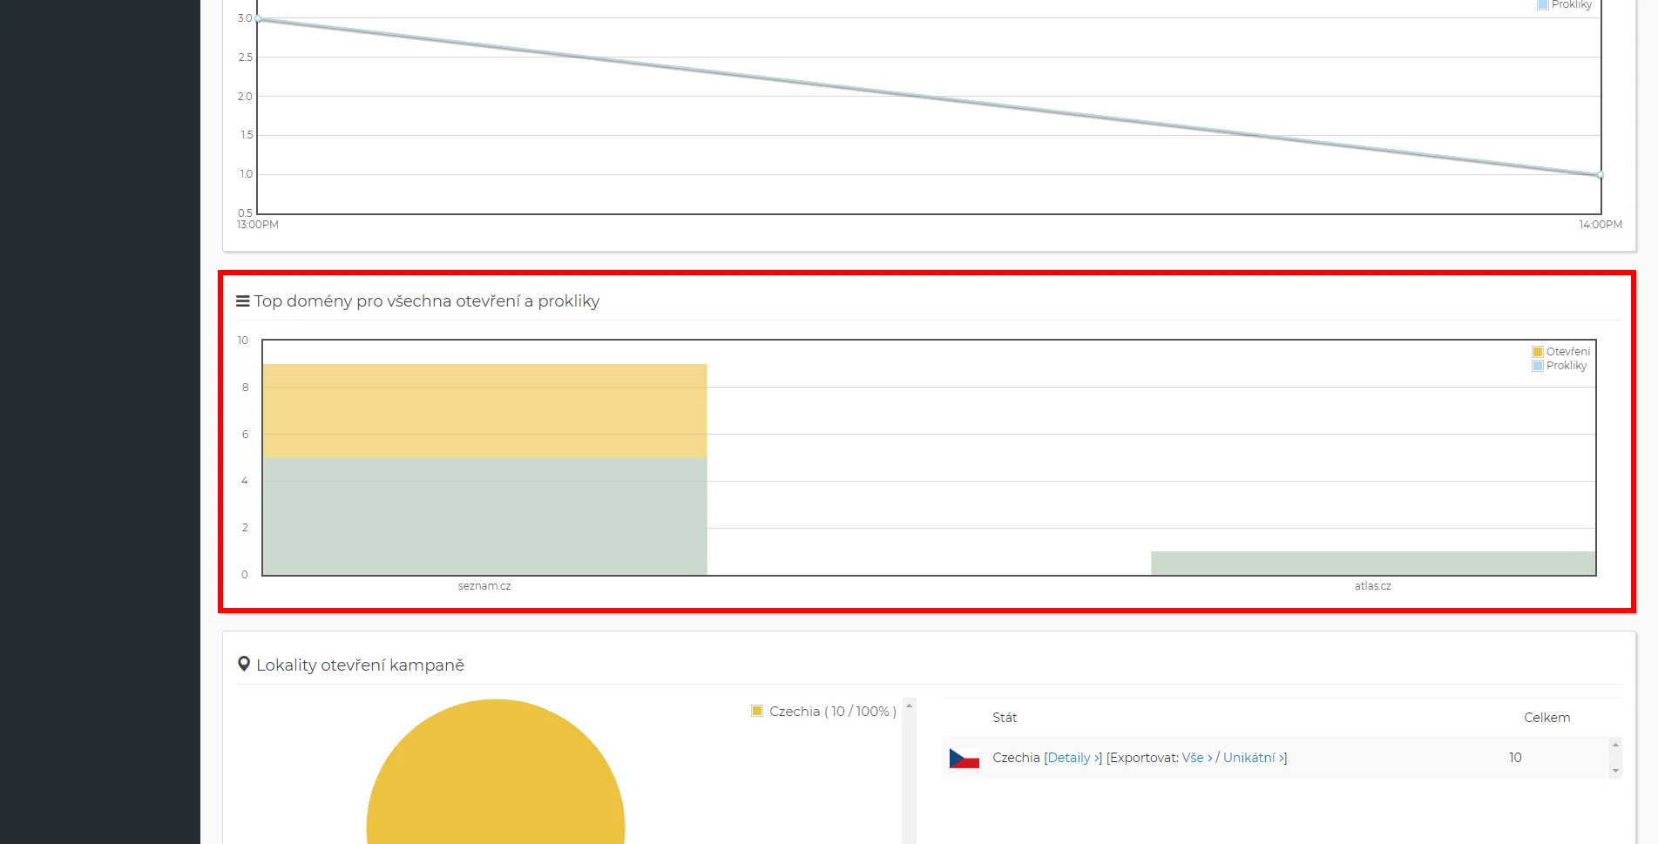1658x844 pixels.
Task: Click the 13:00PM data point on line chart
Action: [x=259, y=18]
